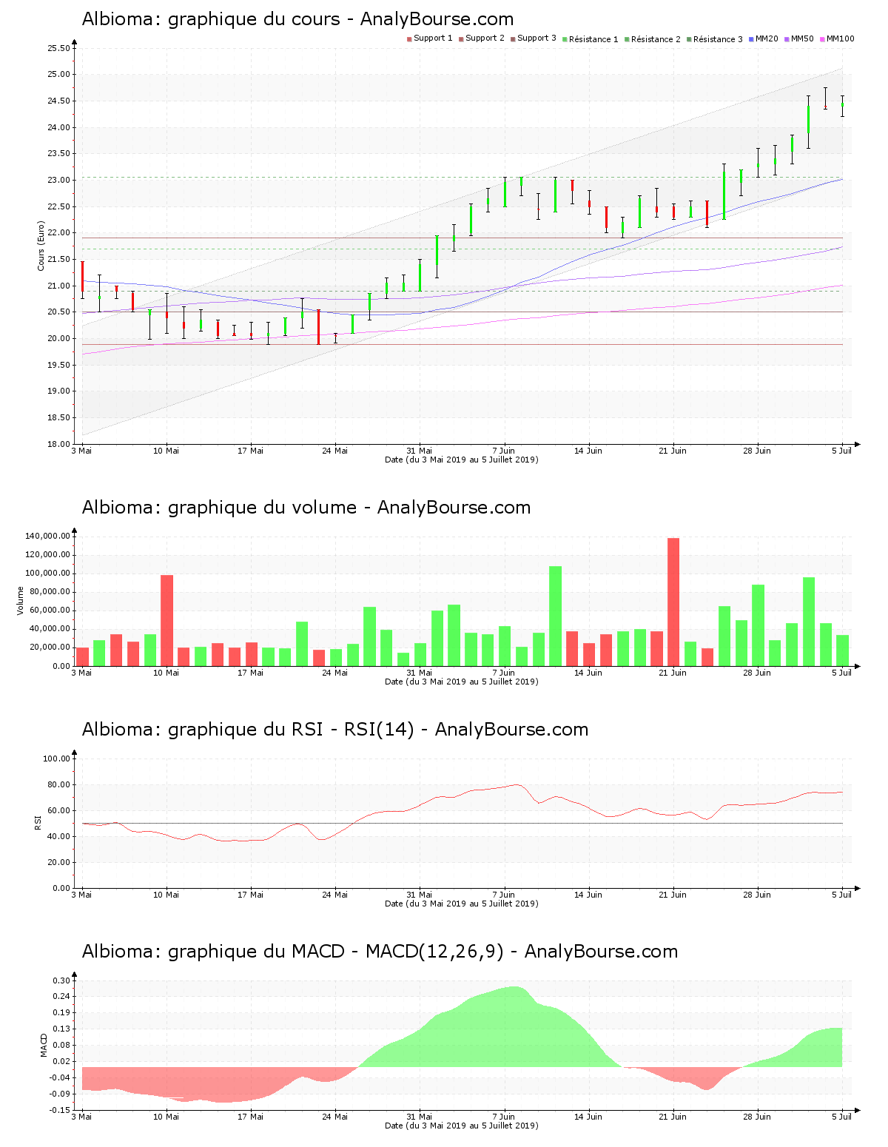Image resolution: width=888 pixels, height=1147 pixels.
Task: Click the date range caption below MACD chart
Action: pyautogui.click(x=462, y=1126)
